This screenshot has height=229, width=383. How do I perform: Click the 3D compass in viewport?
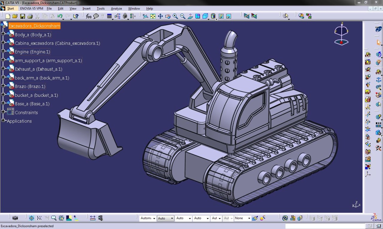[x=341, y=34]
